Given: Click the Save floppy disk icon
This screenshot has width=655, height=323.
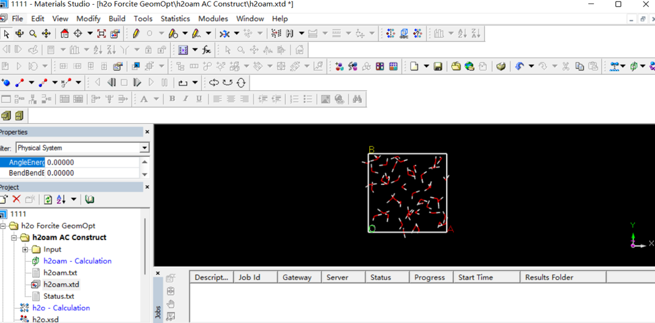Looking at the screenshot, I should [x=438, y=66].
